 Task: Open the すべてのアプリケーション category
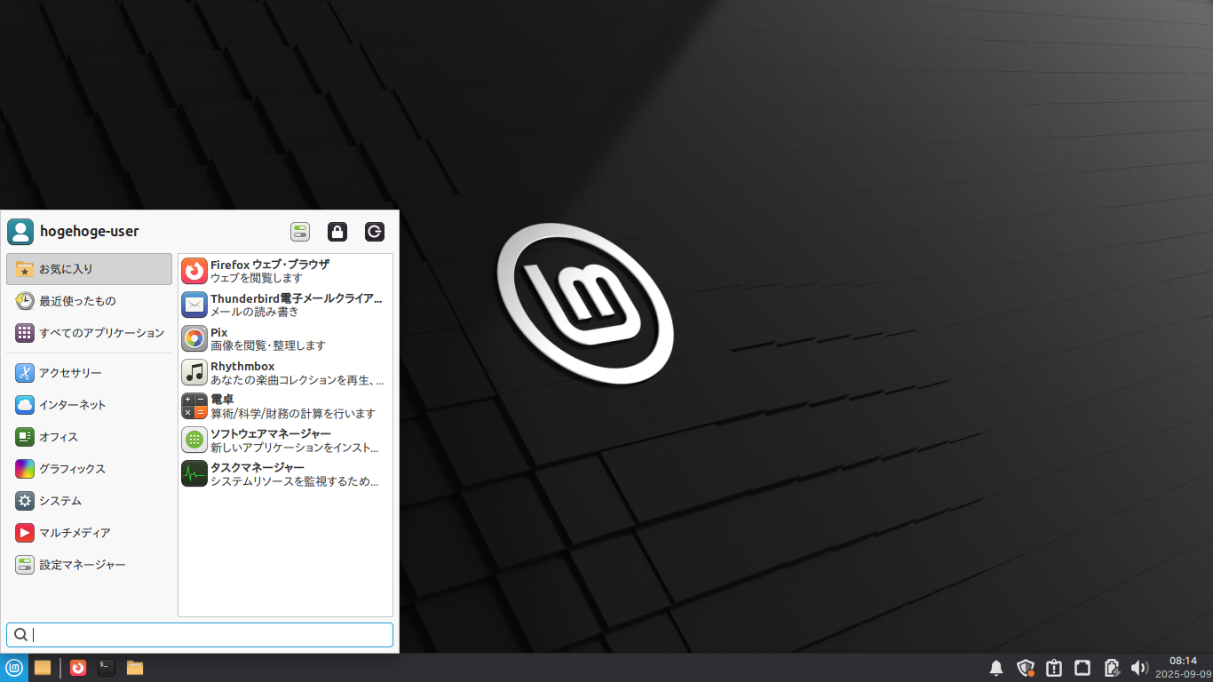[89, 333]
